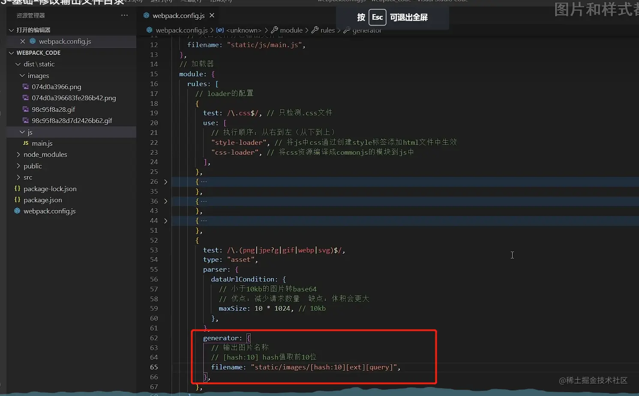Click the static/images filename string on line 65
639x396 pixels.
click(x=324, y=367)
